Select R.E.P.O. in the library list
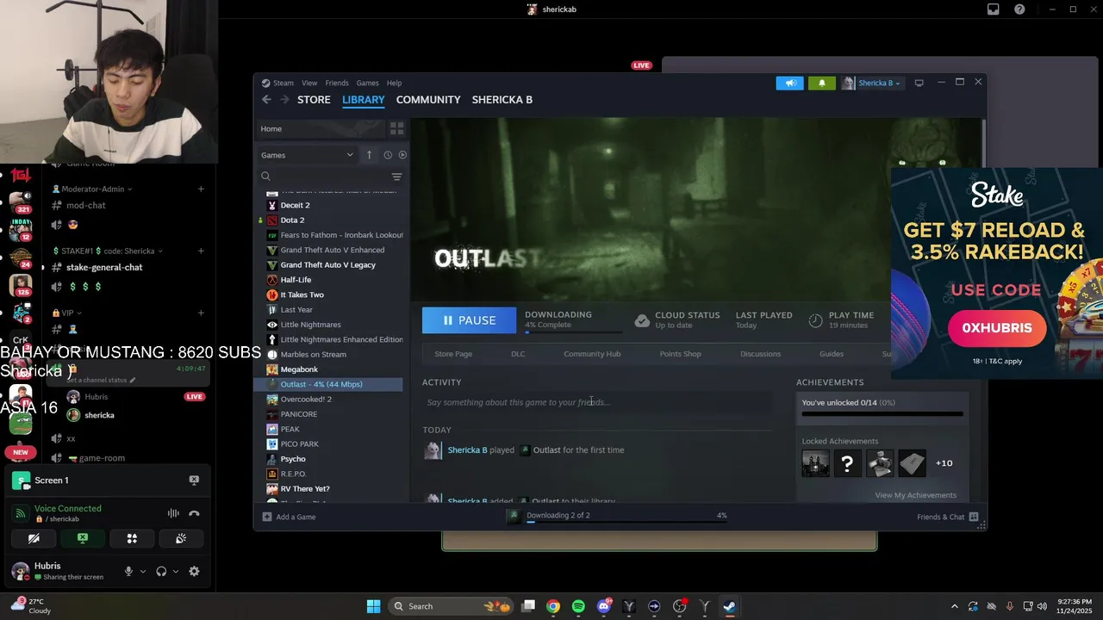1103x620 pixels. point(293,474)
